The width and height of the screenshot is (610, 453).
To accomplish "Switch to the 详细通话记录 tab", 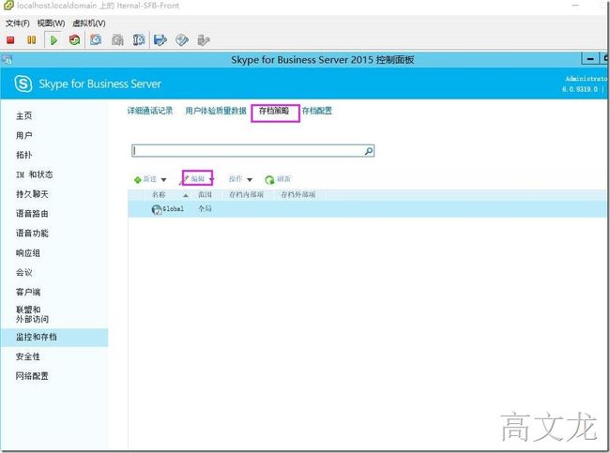I will coord(150,111).
